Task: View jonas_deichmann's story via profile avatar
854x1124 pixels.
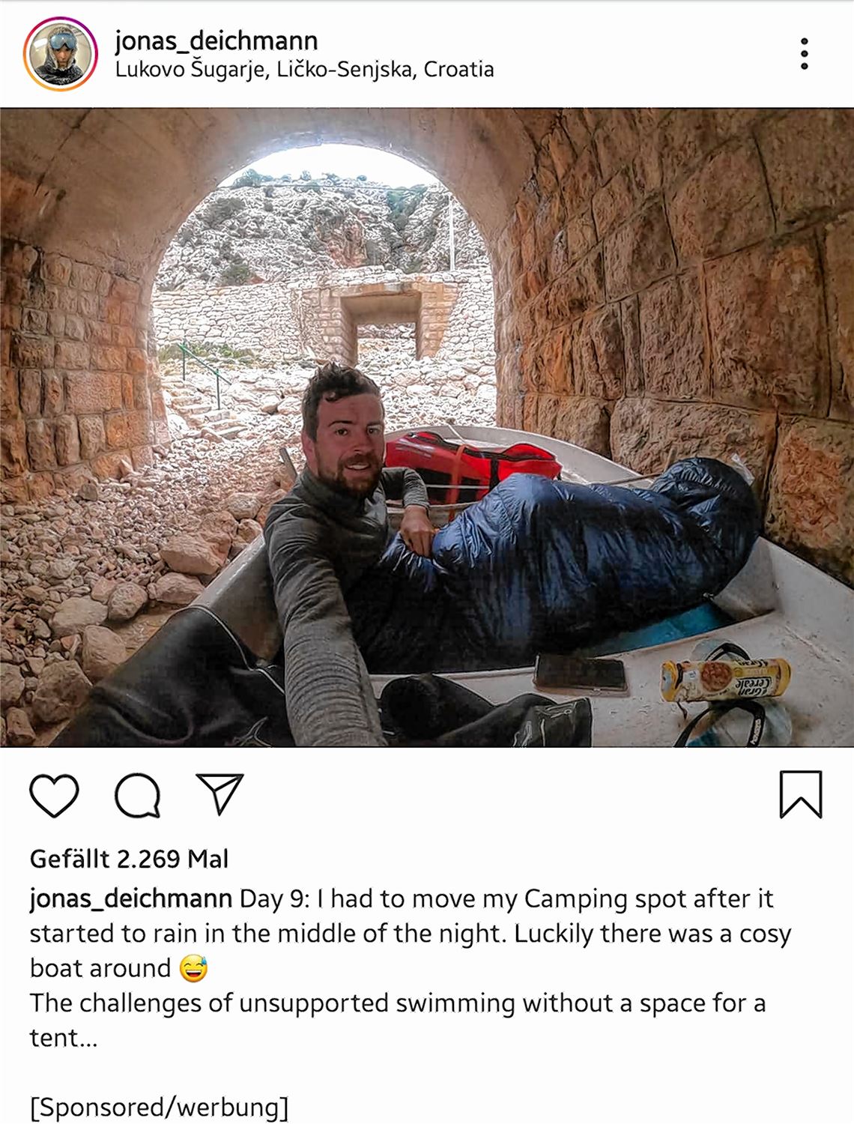Action: tap(61, 54)
